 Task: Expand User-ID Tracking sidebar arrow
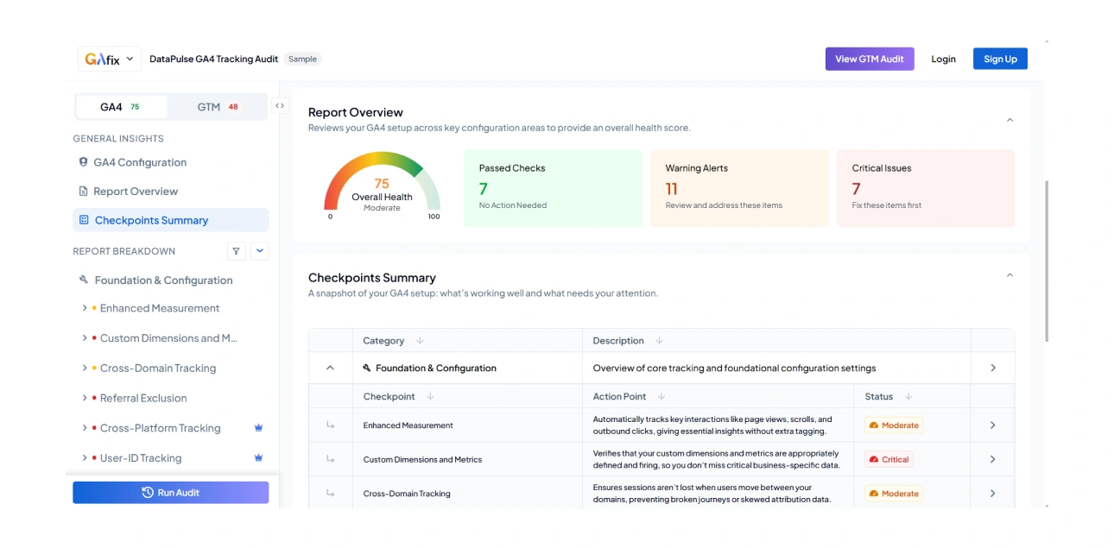pyautogui.click(x=85, y=457)
